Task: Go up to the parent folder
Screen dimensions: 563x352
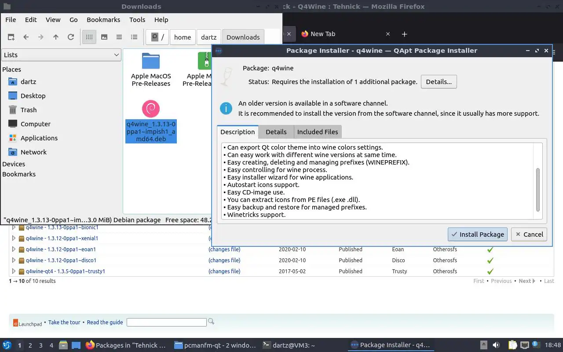Action: [x=56, y=37]
